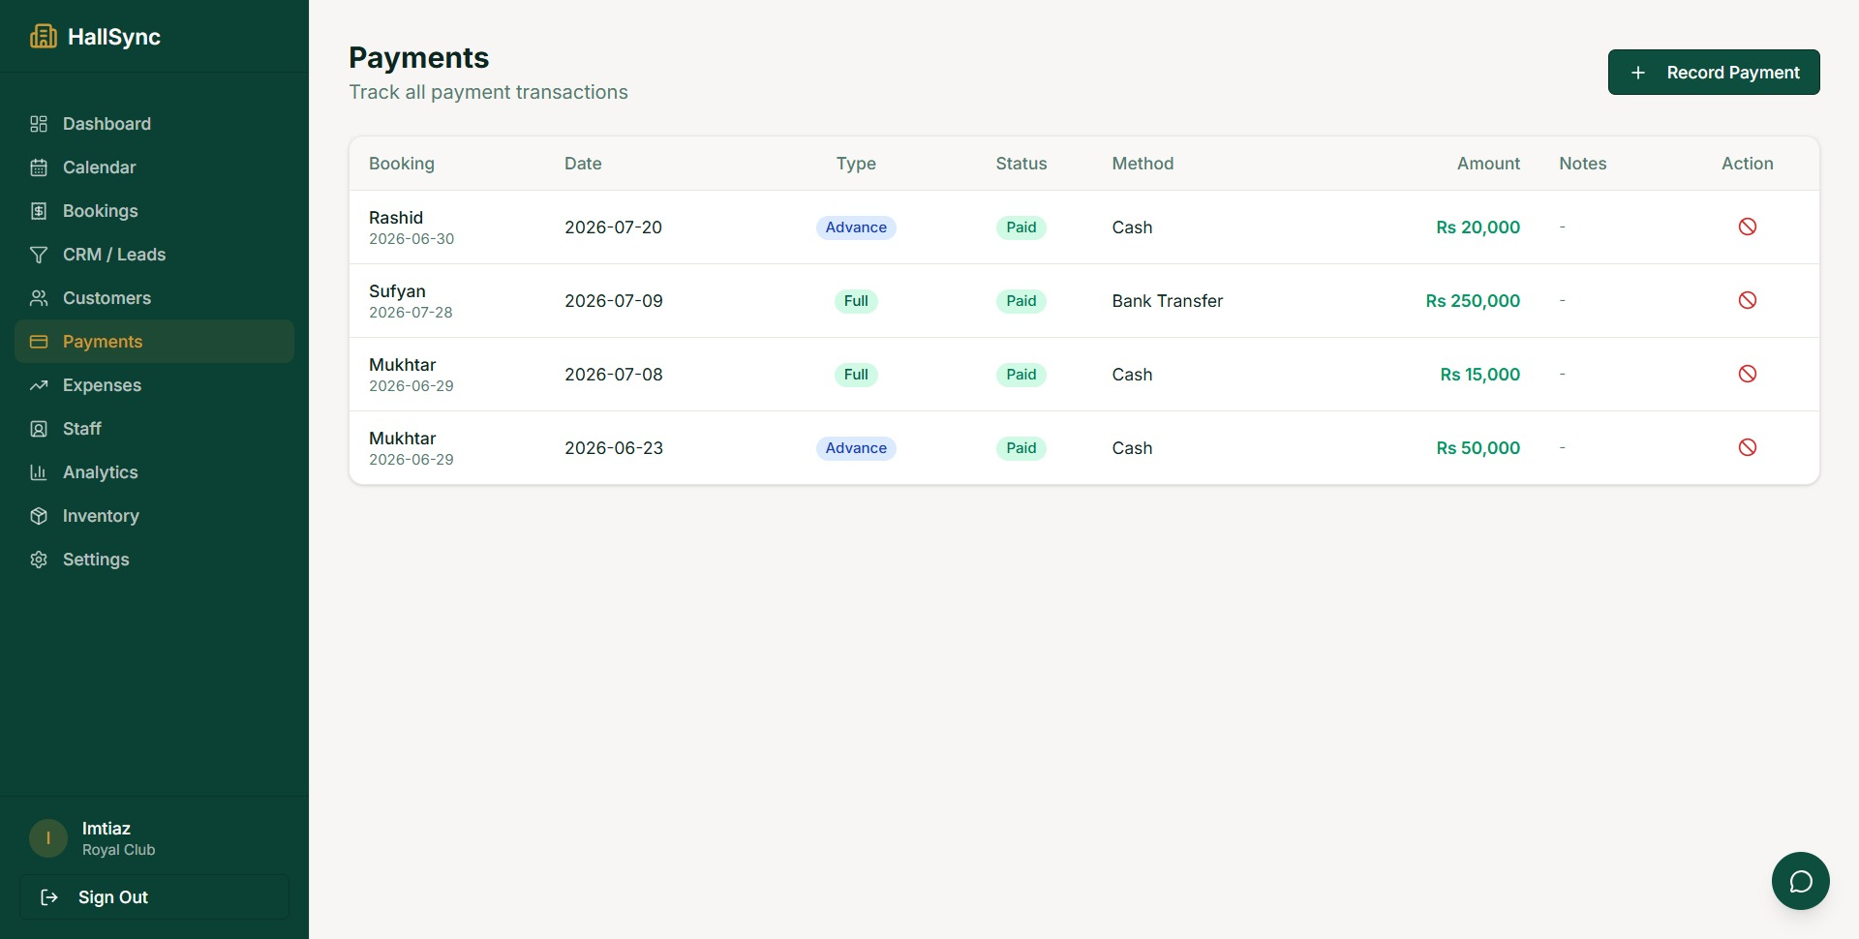The width and height of the screenshot is (1859, 939).
Task: Click the sign out arrow icon
Action: point(49,897)
